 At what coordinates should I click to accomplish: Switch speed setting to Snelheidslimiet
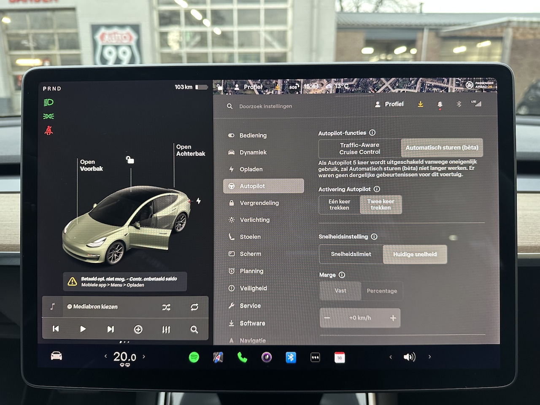pyautogui.click(x=351, y=254)
